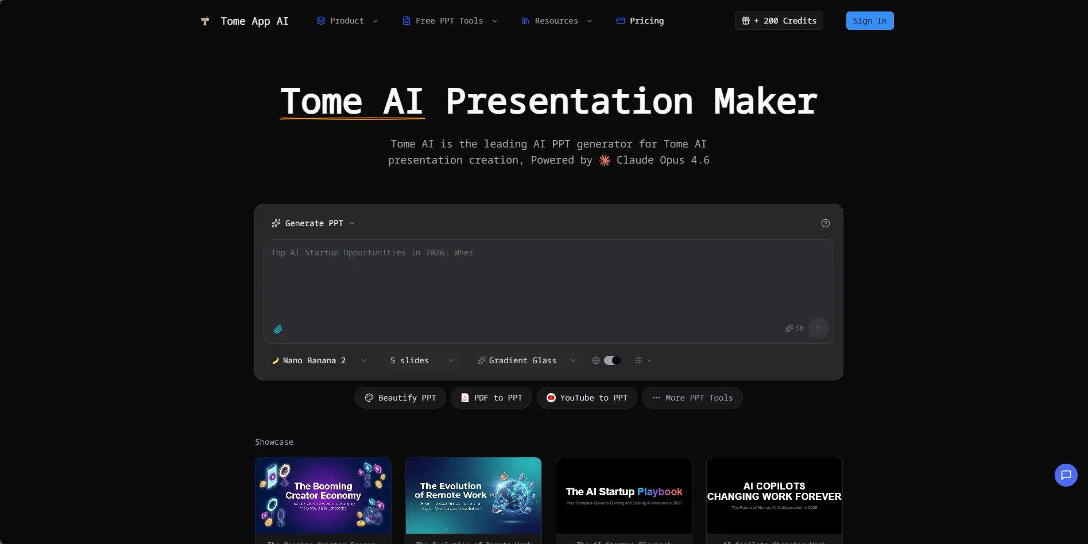The height and width of the screenshot is (544, 1088).
Task: Open the chat support bubble icon
Action: 1066,475
